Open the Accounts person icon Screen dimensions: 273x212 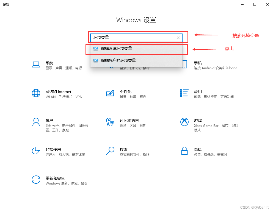tap(36, 122)
